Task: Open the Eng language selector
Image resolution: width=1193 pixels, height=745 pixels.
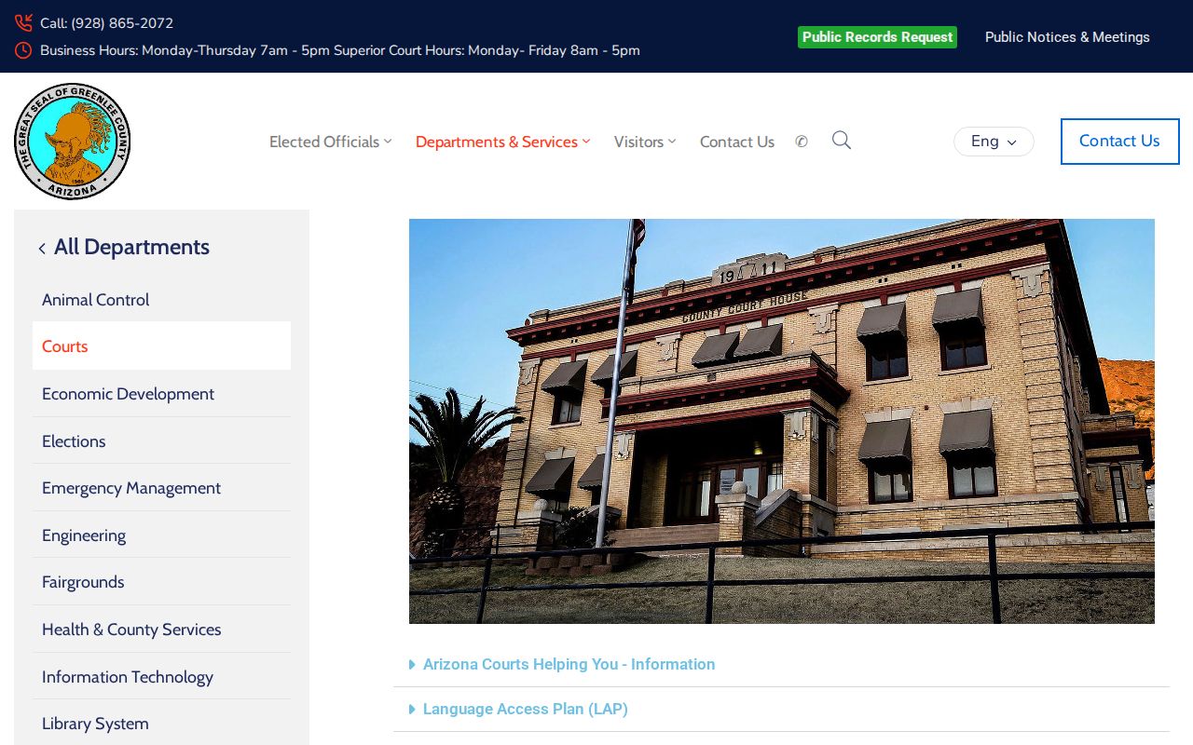Action: pyautogui.click(x=994, y=142)
